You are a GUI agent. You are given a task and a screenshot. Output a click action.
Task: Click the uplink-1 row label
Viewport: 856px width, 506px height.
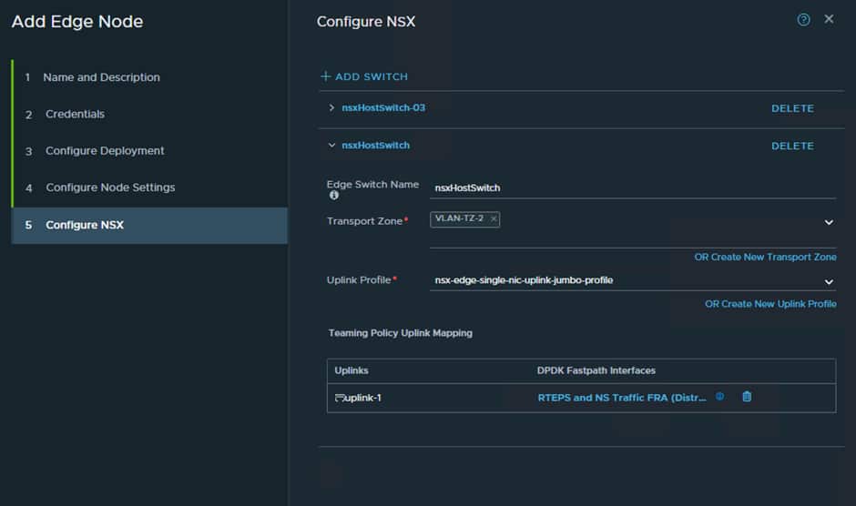tap(362, 398)
